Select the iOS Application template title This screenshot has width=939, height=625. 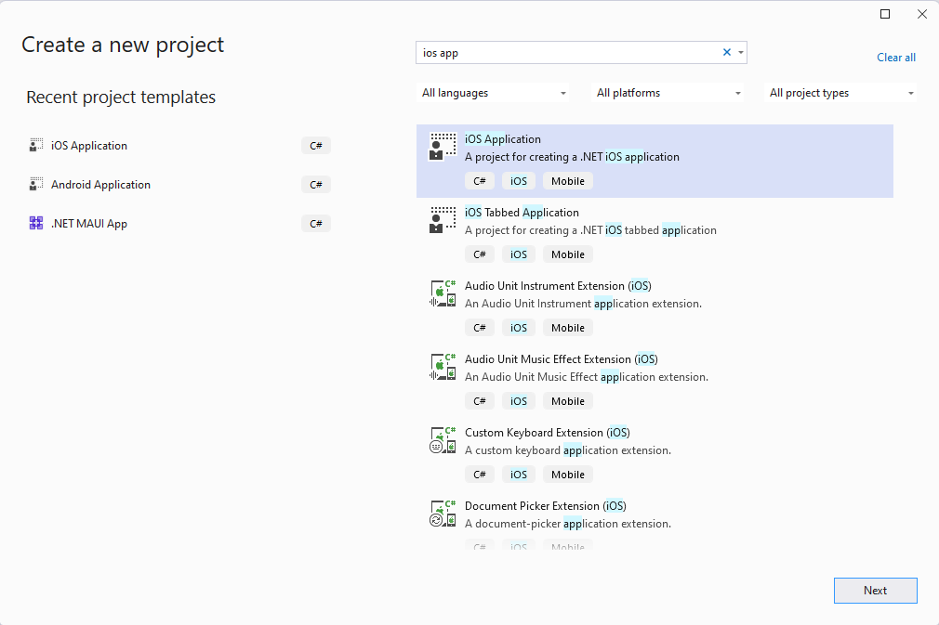pyautogui.click(x=503, y=138)
